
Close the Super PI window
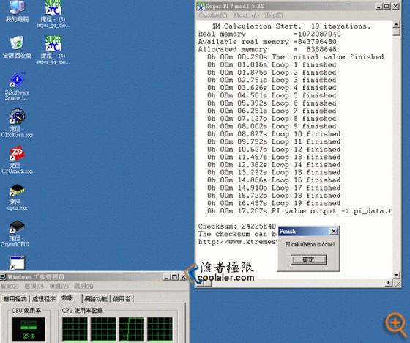395,6
